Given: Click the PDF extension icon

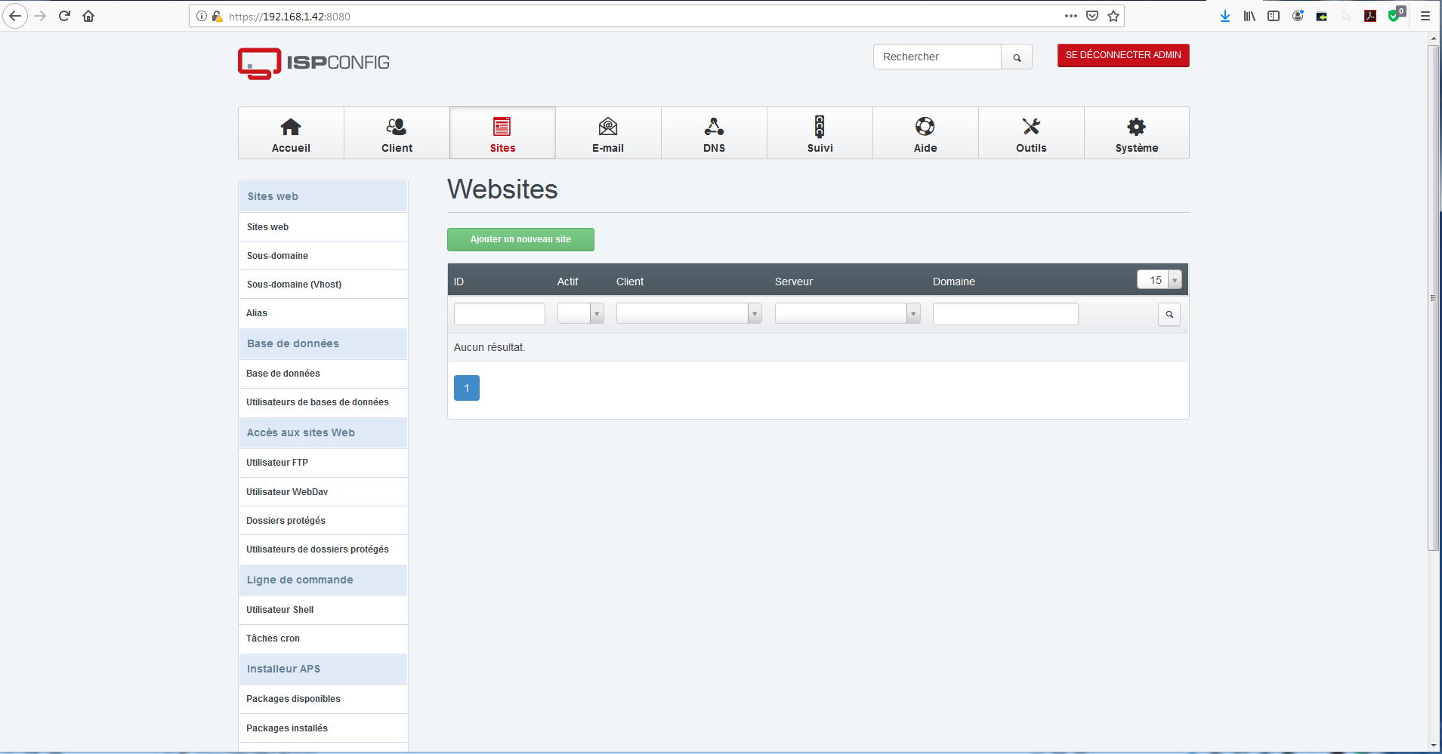Looking at the screenshot, I should click(1370, 16).
